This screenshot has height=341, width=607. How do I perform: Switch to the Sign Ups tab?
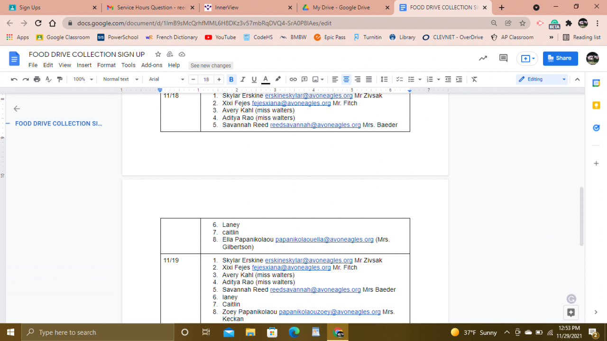52,8
